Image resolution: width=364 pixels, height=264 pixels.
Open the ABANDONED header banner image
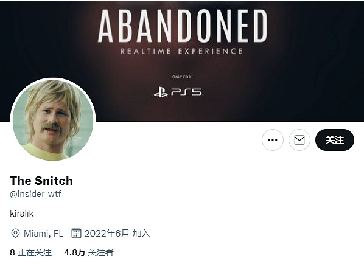[x=182, y=61]
